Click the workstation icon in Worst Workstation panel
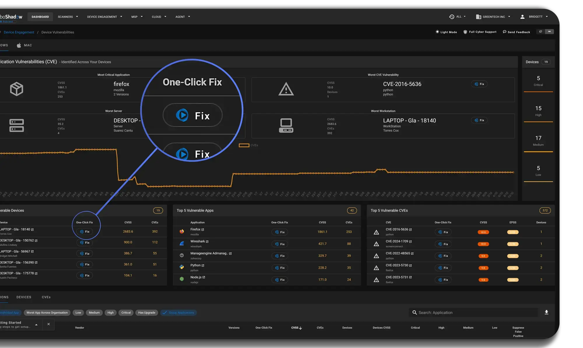Viewport: 583px width, 348px height. [286, 124]
